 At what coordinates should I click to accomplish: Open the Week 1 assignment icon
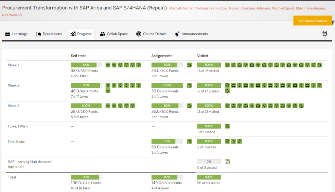[189, 65]
